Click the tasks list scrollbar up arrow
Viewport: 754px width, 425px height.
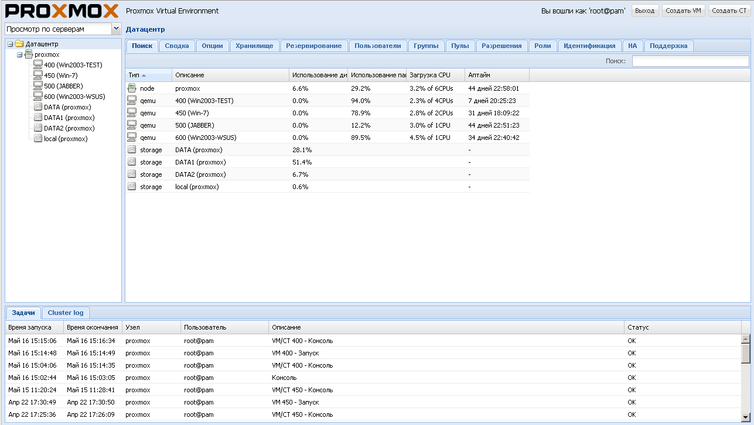[746, 338]
